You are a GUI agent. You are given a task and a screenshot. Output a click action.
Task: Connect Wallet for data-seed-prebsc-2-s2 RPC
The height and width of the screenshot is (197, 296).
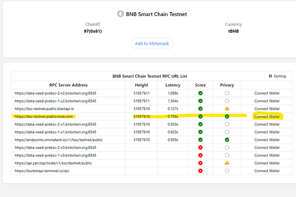click(x=267, y=93)
